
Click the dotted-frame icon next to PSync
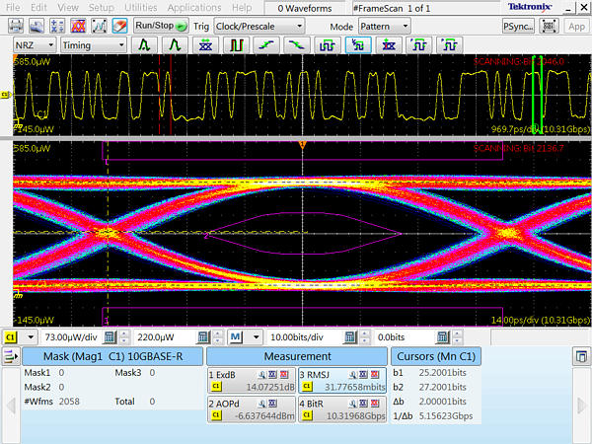[x=549, y=27]
